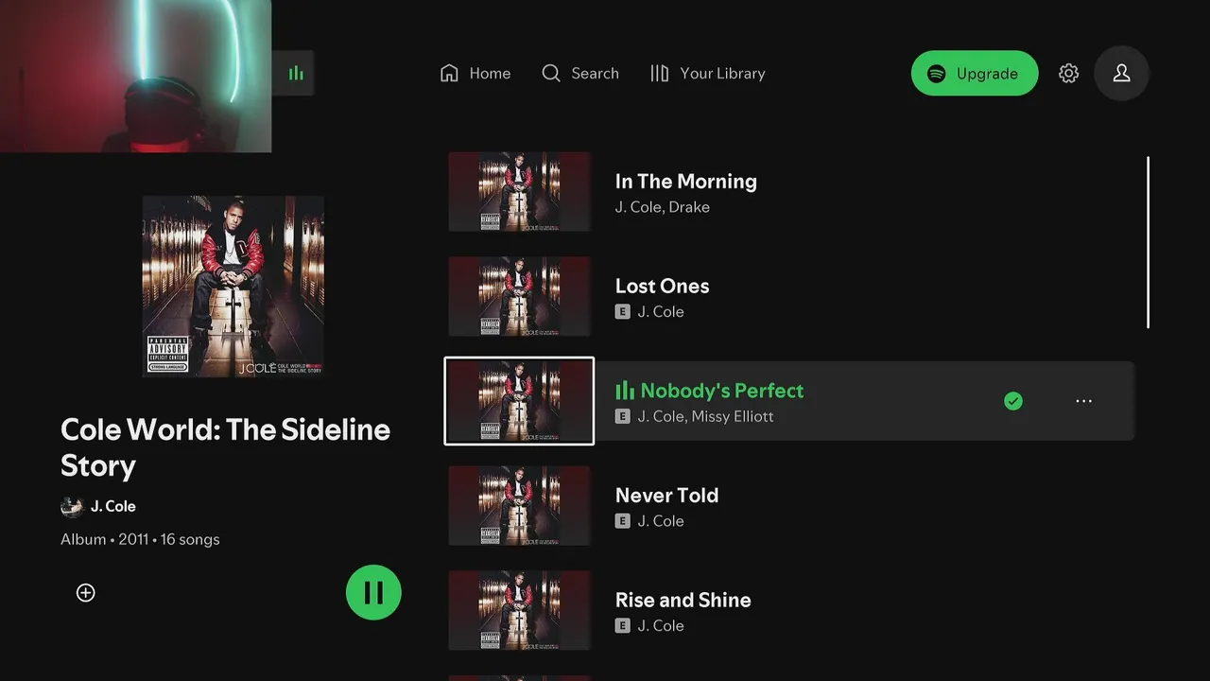Click the track list scrollbar

(x=1148, y=242)
